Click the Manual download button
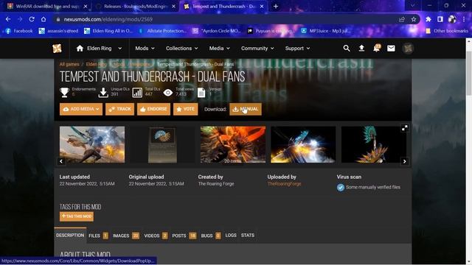This screenshot has width=472, height=265. tap(246, 109)
